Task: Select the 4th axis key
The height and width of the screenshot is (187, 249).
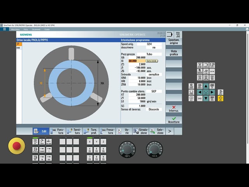Action: 90,150
